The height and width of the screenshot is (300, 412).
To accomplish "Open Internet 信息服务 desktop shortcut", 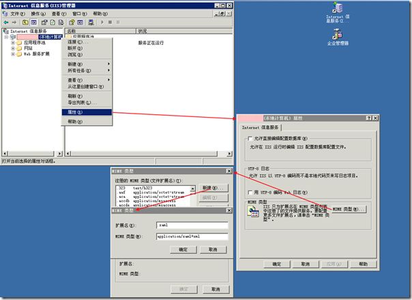I will [x=338, y=12].
